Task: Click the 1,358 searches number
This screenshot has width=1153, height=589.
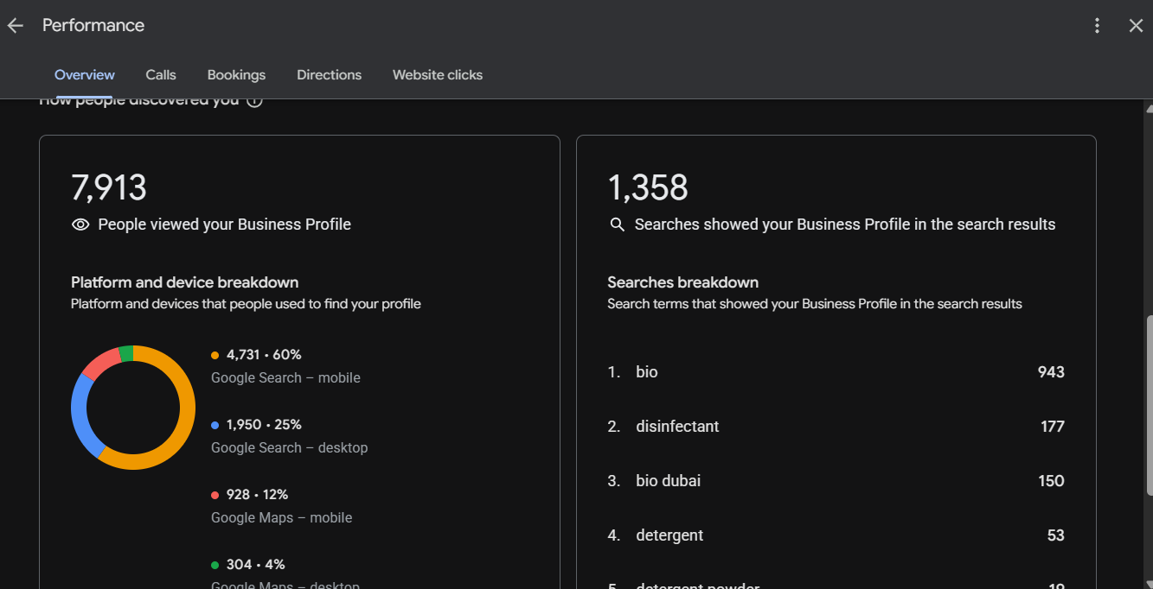Action: [x=648, y=187]
